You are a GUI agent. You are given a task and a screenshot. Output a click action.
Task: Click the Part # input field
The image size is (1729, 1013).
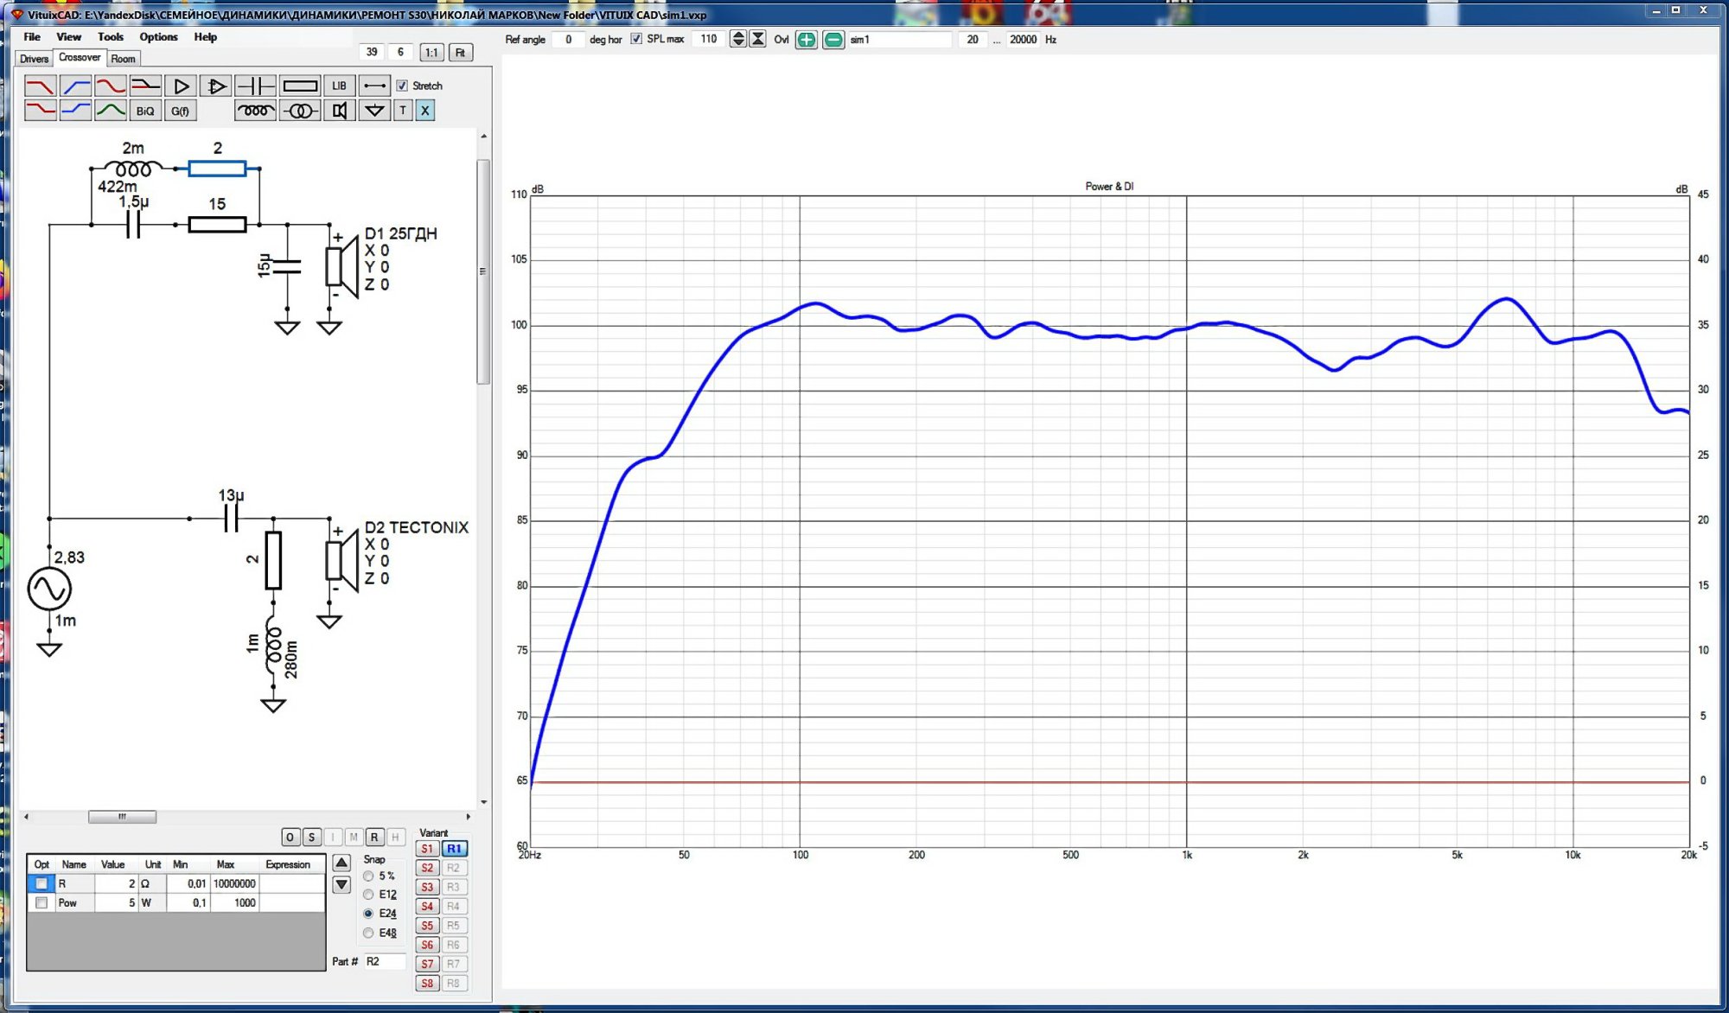384,961
